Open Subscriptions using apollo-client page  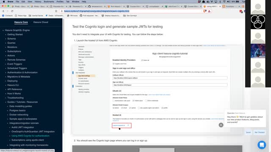click(x=28, y=140)
